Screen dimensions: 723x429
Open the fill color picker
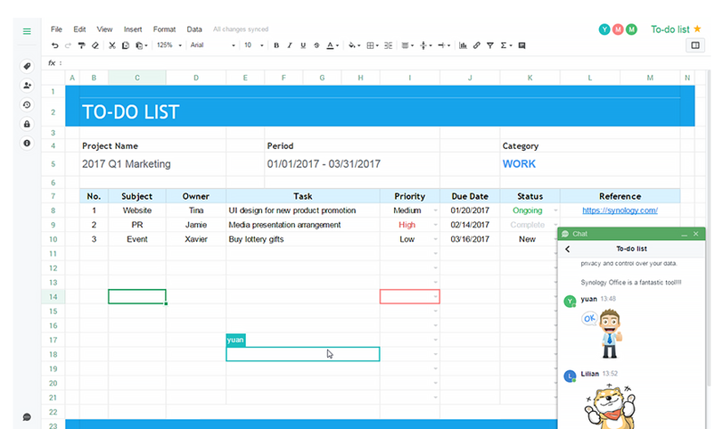click(352, 44)
